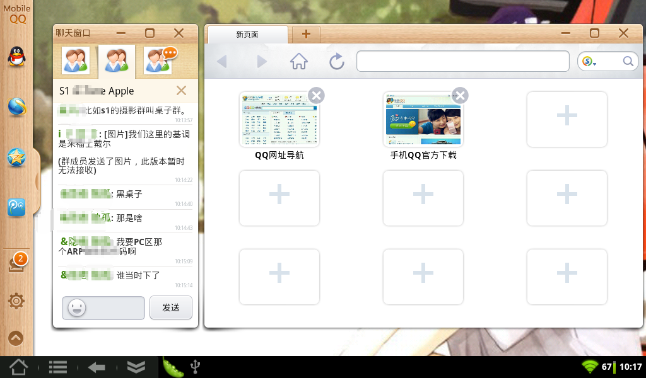Image resolution: width=646 pixels, height=378 pixels.
Task: Maximize the browser window
Action: point(594,33)
